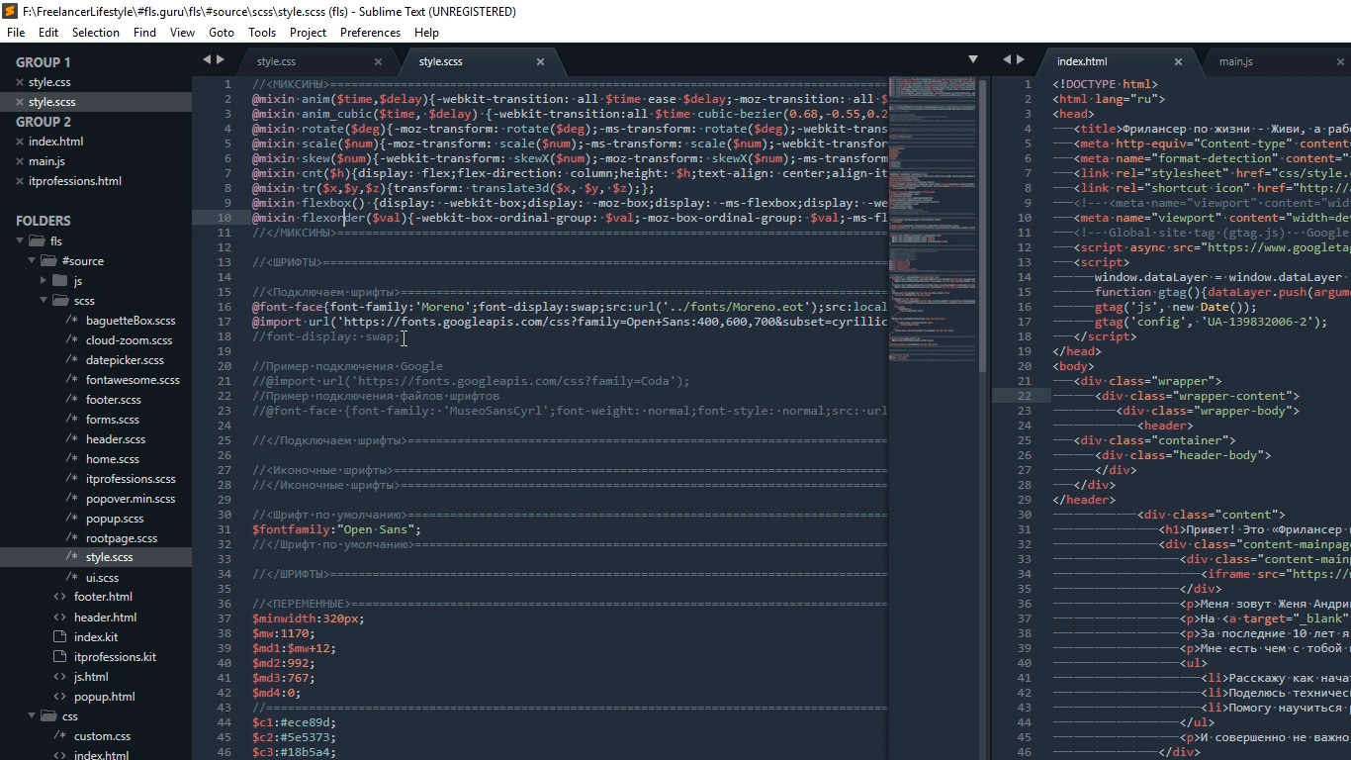Open the Selection menu
Image resolution: width=1351 pixels, height=760 pixels.
[96, 33]
